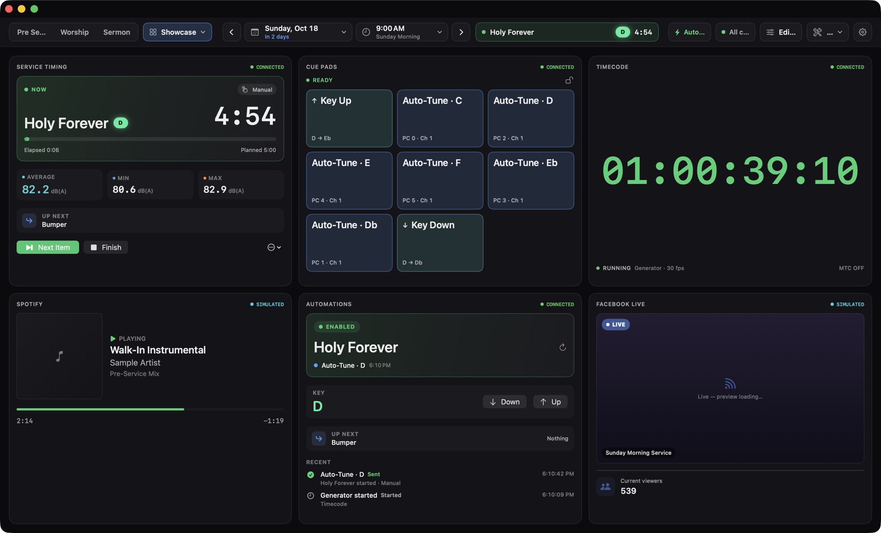This screenshot has width=881, height=533.
Task: Trigger the Auto-Tune · C cue pad
Action: click(x=440, y=118)
